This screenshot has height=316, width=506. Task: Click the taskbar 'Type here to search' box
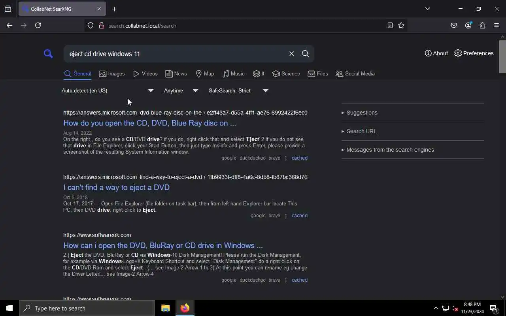pyautogui.click(x=87, y=308)
